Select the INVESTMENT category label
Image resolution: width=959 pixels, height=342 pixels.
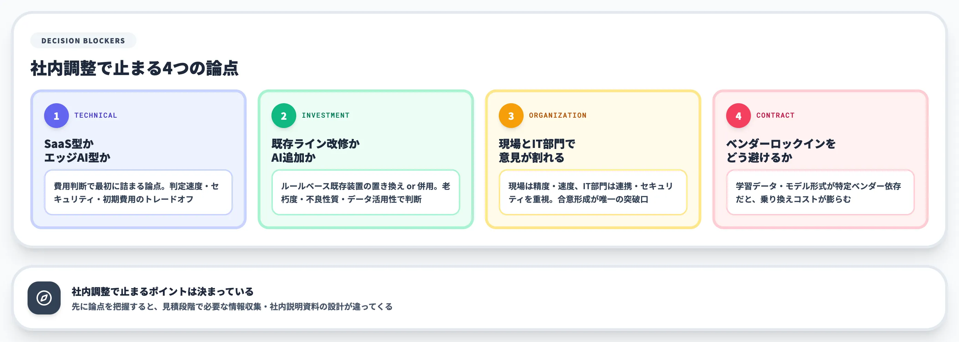326,115
